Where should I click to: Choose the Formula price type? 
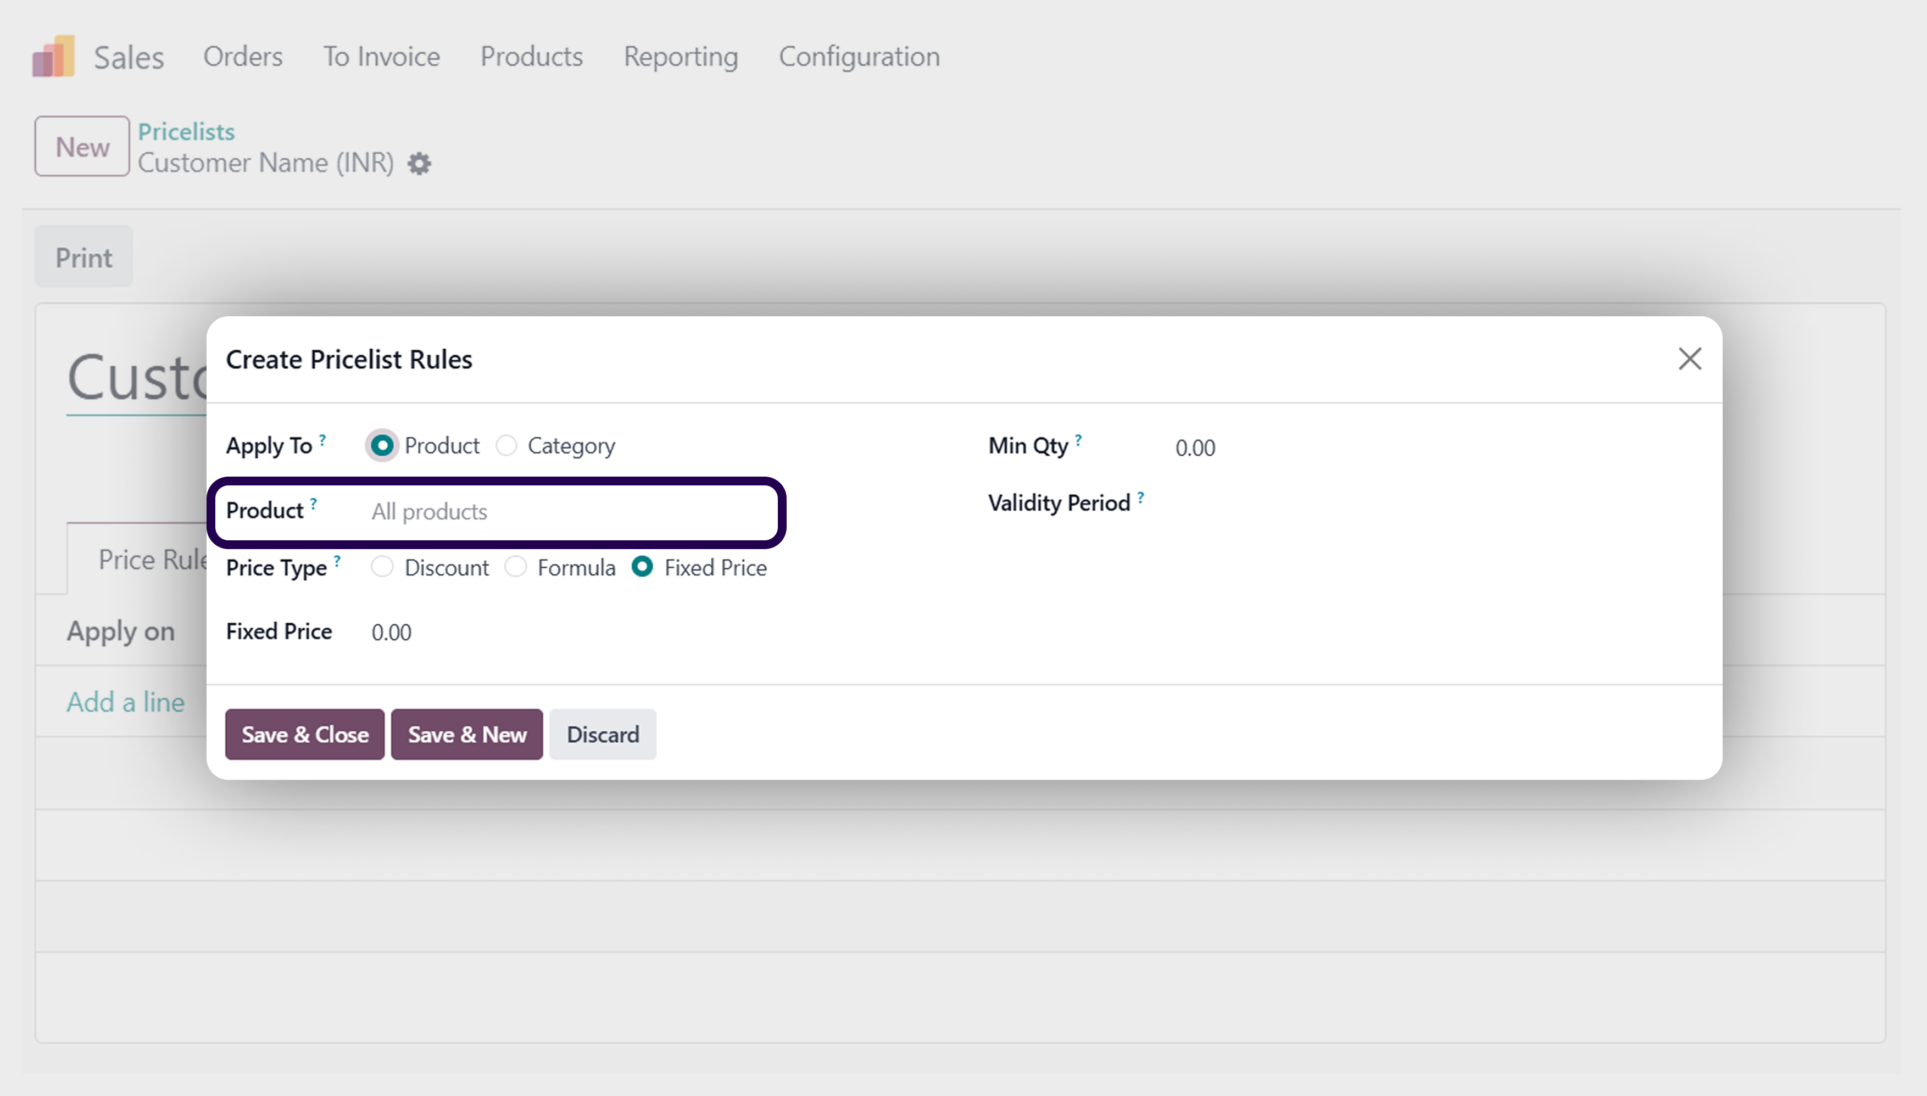pos(515,567)
